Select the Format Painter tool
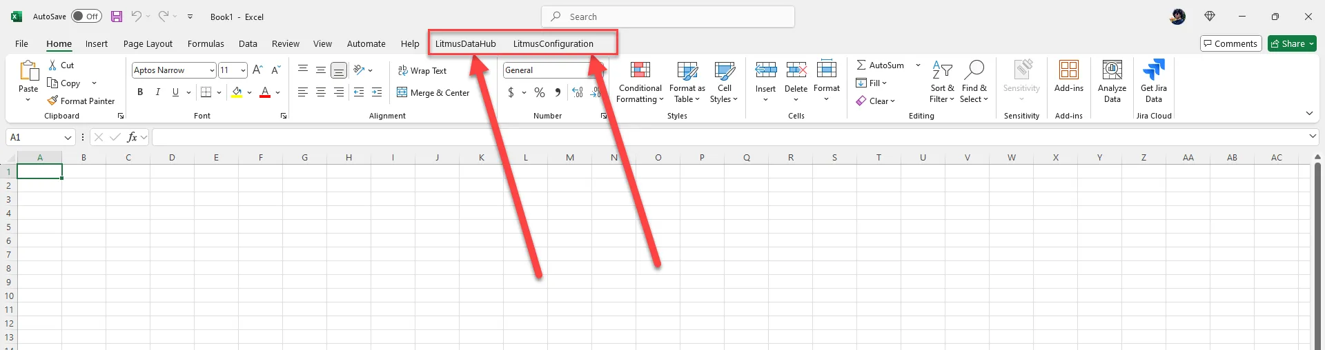 (81, 101)
